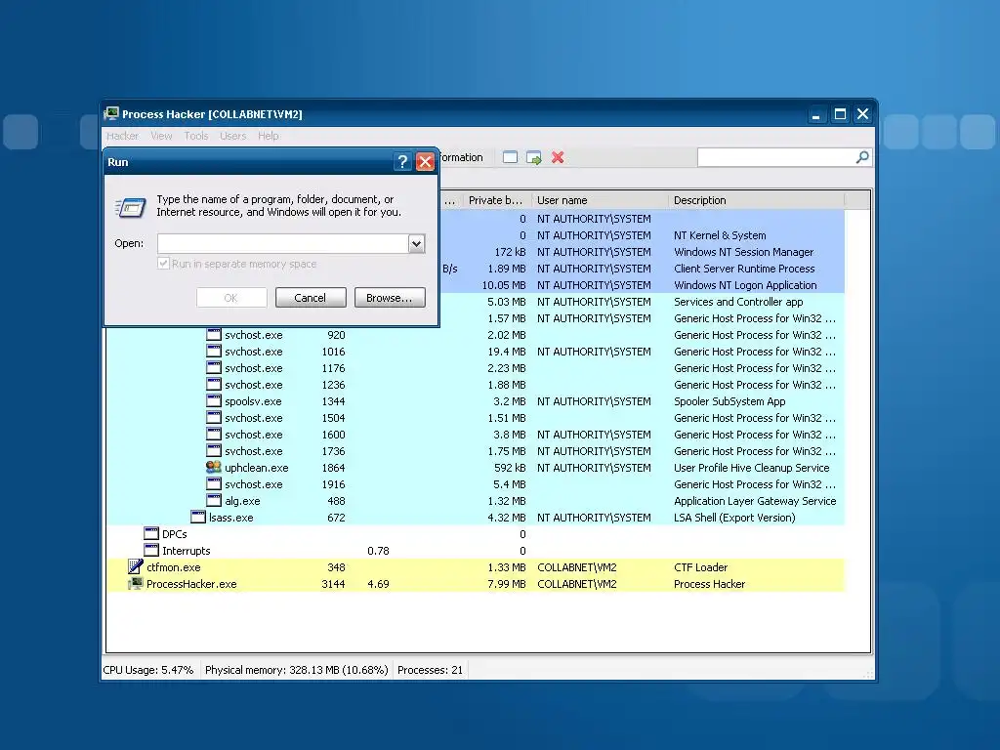Click the alg.exe process icon
Image resolution: width=1000 pixels, height=750 pixels.
point(214,501)
